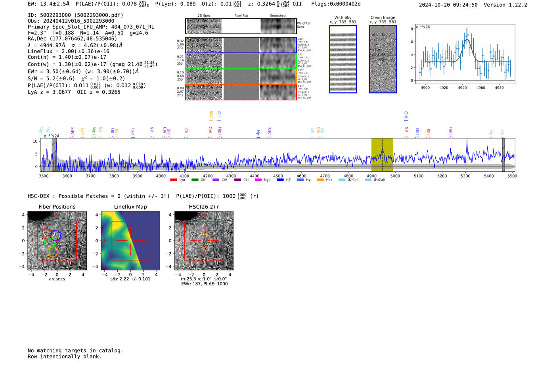Click the red Lyα legend swatch
The image size is (555, 378).
click(x=173, y=180)
